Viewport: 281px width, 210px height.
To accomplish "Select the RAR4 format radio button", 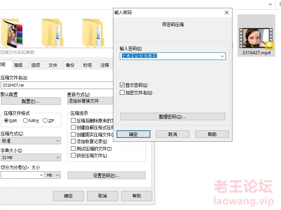I will [x=26, y=121].
